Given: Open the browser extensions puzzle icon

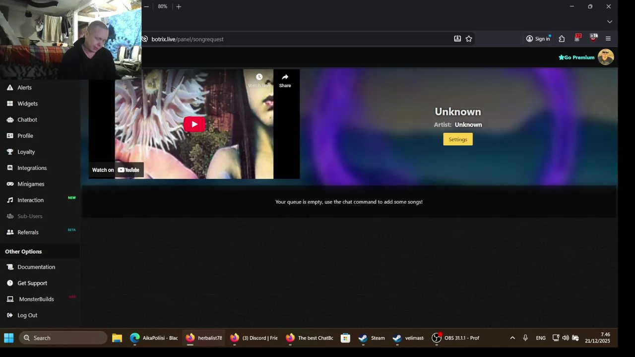Looking at the screenshot, I should (x=562, y=39).
